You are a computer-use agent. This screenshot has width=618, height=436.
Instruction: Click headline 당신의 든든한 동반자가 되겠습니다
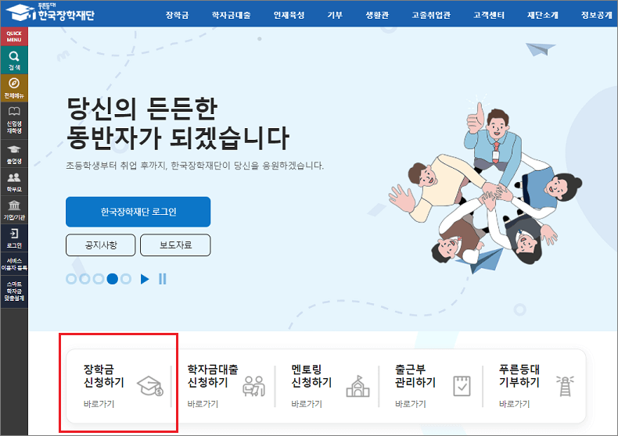pos(178,123)
